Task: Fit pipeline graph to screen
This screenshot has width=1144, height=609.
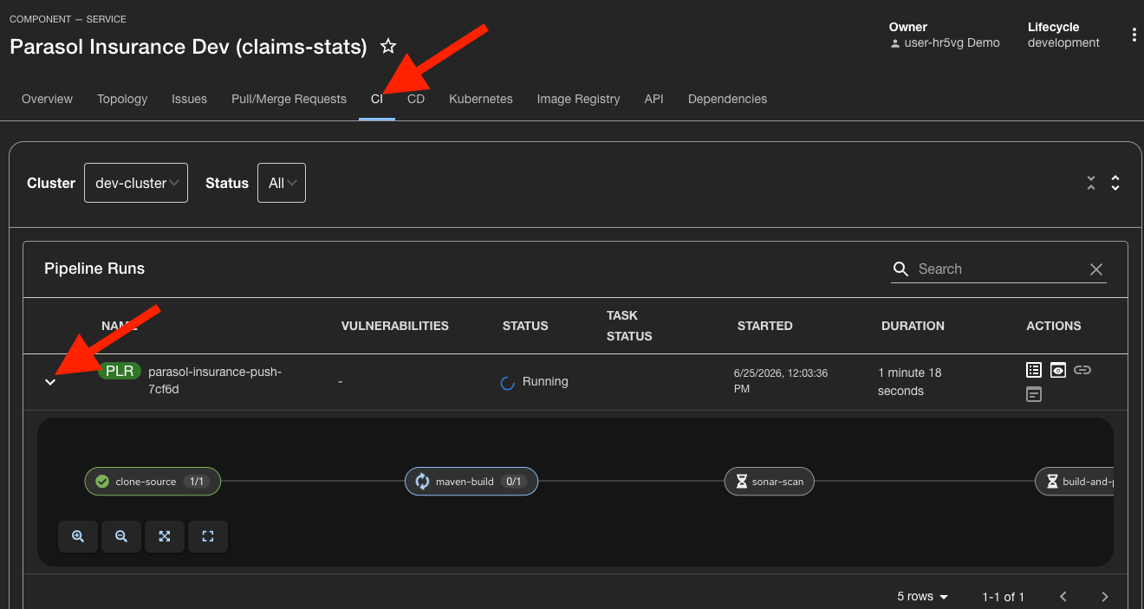Action: (165, 536)
